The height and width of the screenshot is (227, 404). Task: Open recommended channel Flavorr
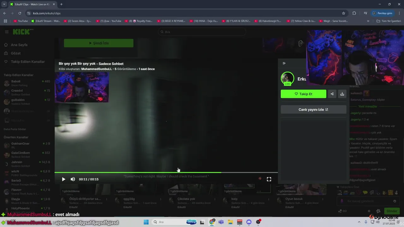27,191
